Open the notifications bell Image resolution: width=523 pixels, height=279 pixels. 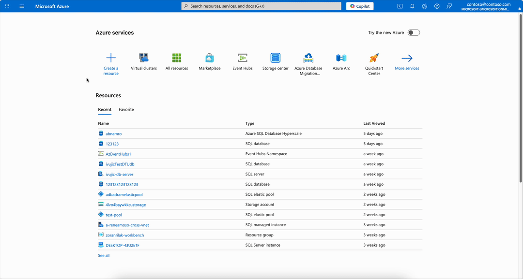pos(412,6)
